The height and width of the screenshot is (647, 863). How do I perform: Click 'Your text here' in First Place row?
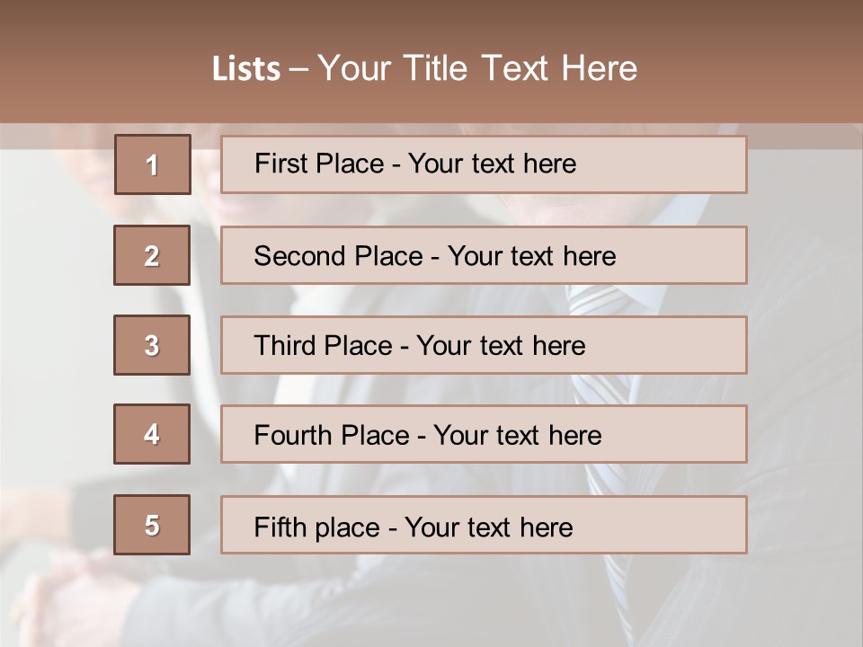click(492, 164)
